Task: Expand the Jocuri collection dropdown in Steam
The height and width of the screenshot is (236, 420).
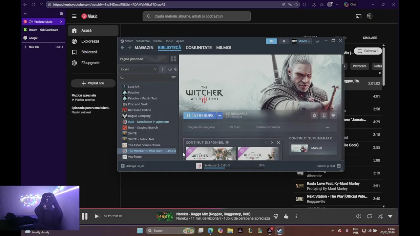Action: 155,69
